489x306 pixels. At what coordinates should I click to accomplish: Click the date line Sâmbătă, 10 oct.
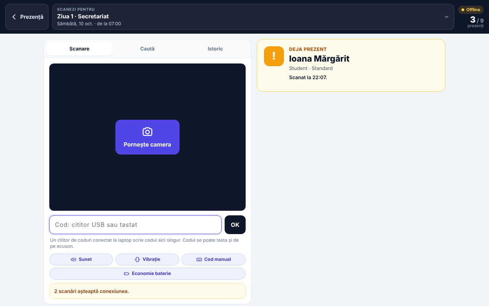click(x=89, y=24)
